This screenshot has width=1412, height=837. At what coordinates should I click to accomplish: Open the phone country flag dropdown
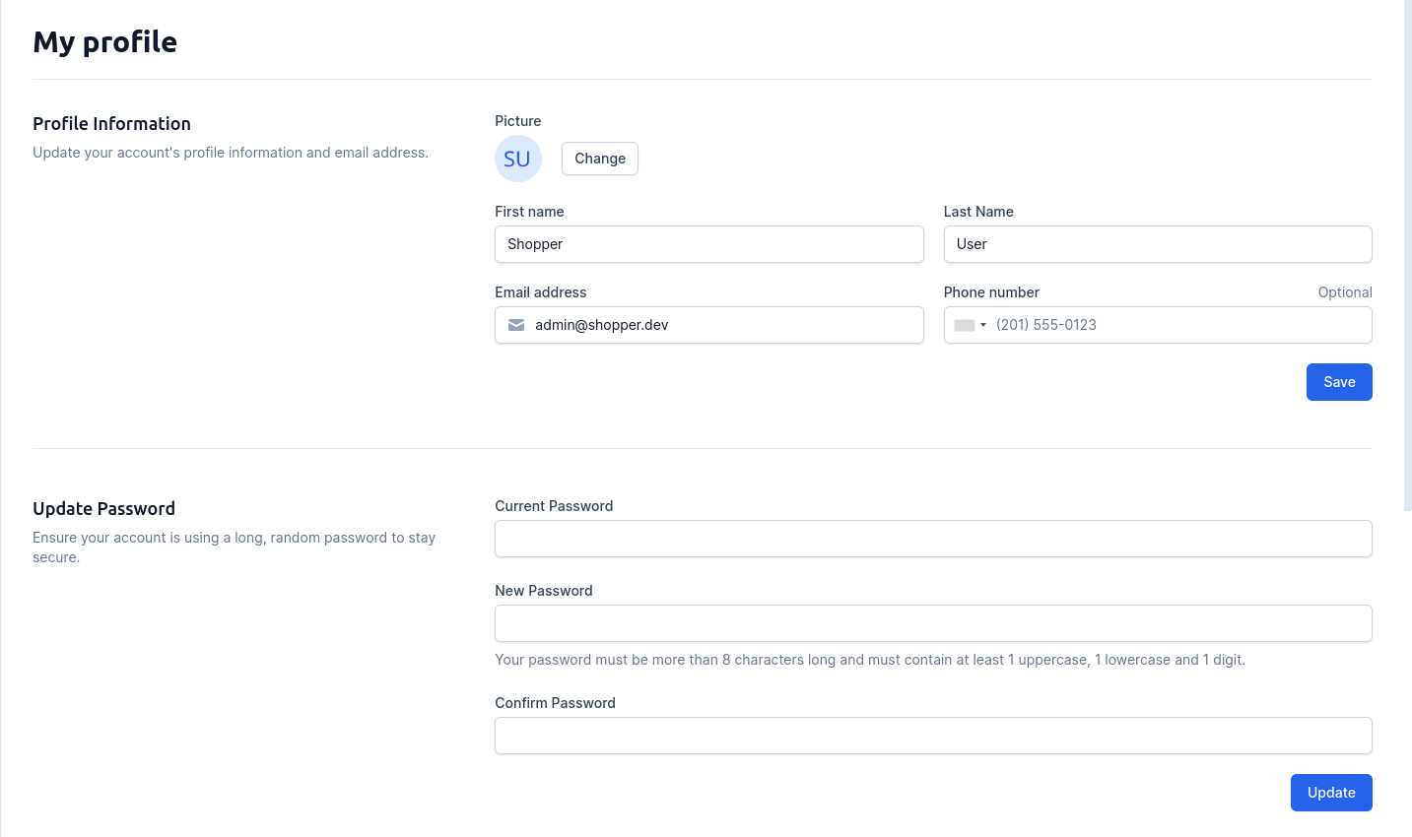pyautogui.click(x=970, y=325)
